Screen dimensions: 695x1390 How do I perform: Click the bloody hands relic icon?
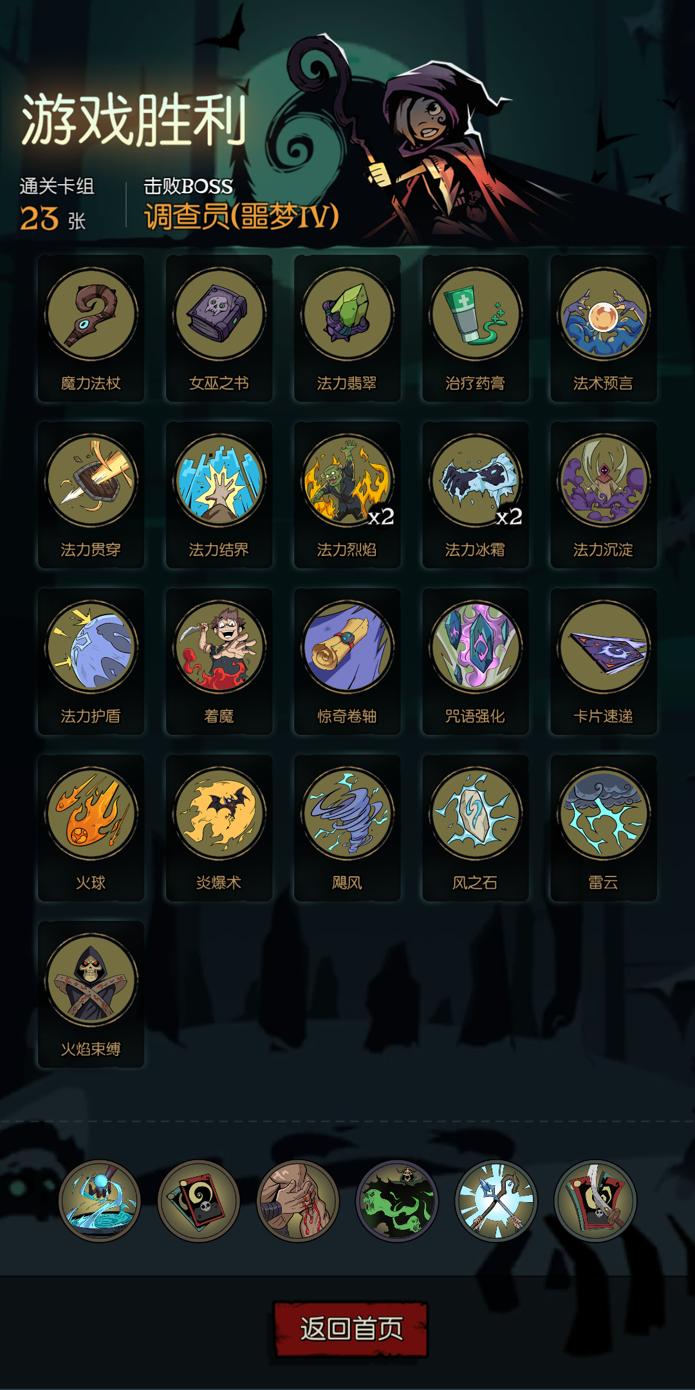[298, 1201]
